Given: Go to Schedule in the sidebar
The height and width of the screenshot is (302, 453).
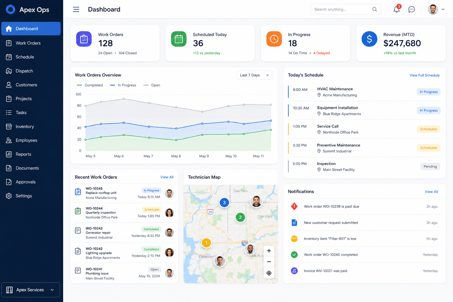Looking at the screenshot, I should [31, 57].
